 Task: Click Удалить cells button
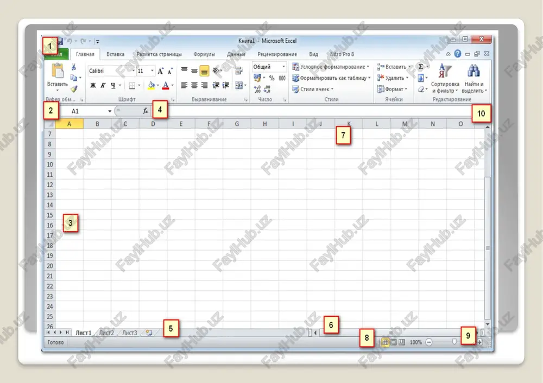(393, 78)
